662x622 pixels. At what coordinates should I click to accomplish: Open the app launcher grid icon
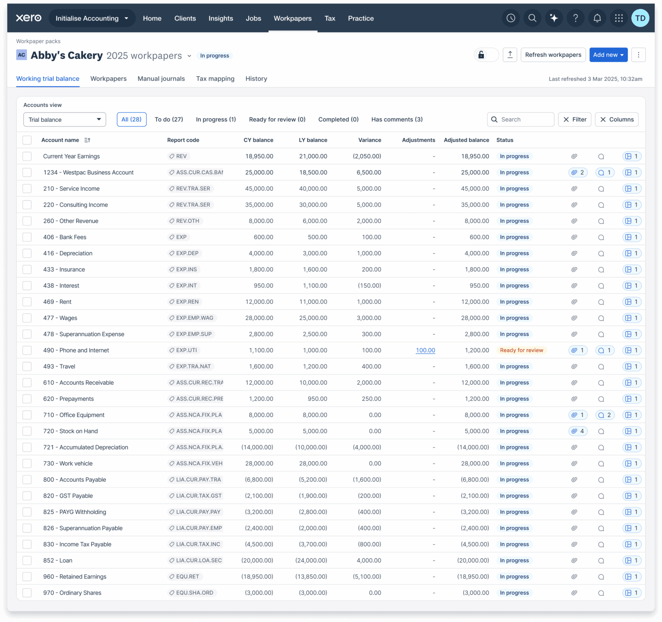click(619, 18)
